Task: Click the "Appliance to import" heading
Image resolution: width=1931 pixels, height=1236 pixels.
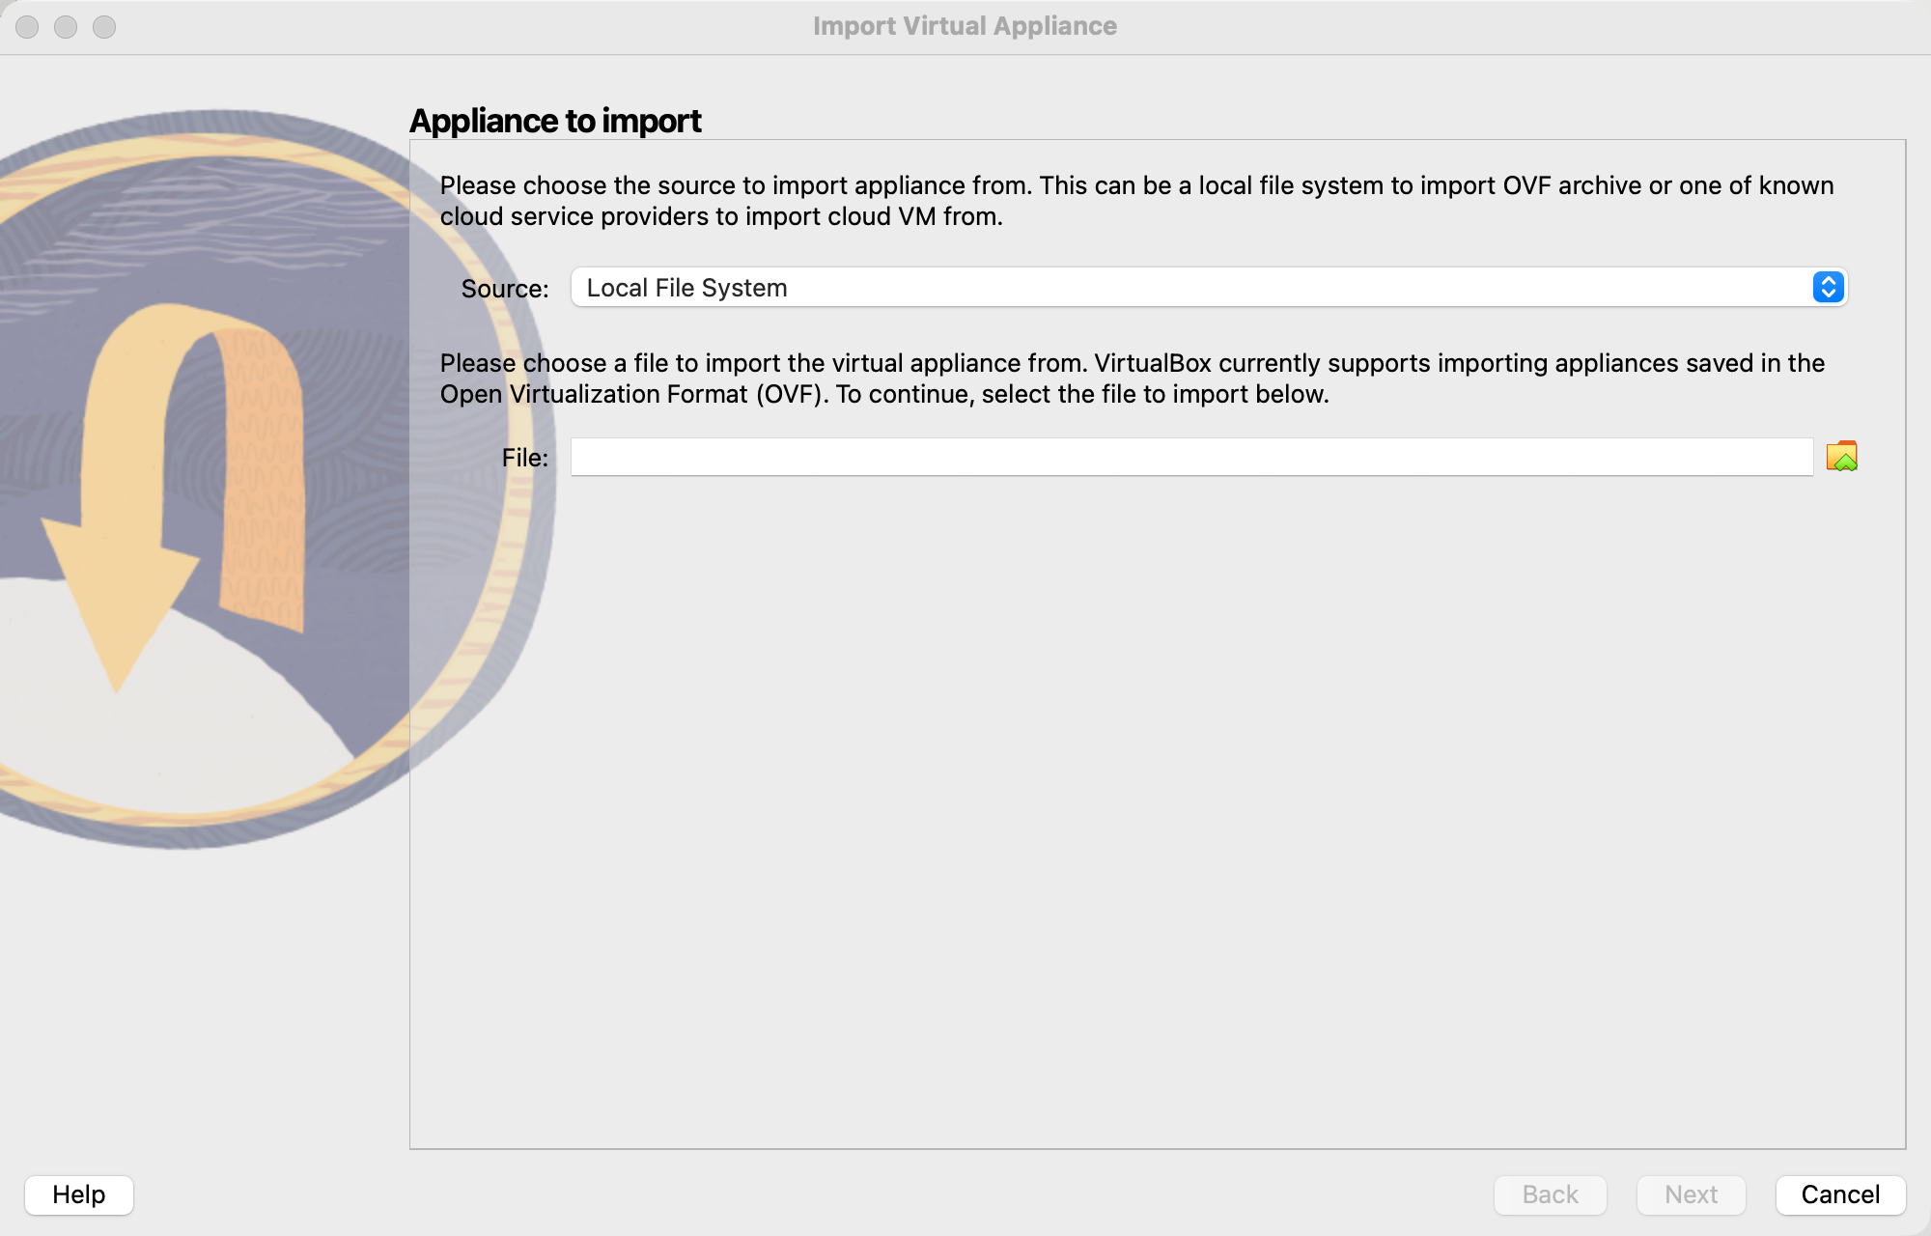Action: (x=555, y=121)
